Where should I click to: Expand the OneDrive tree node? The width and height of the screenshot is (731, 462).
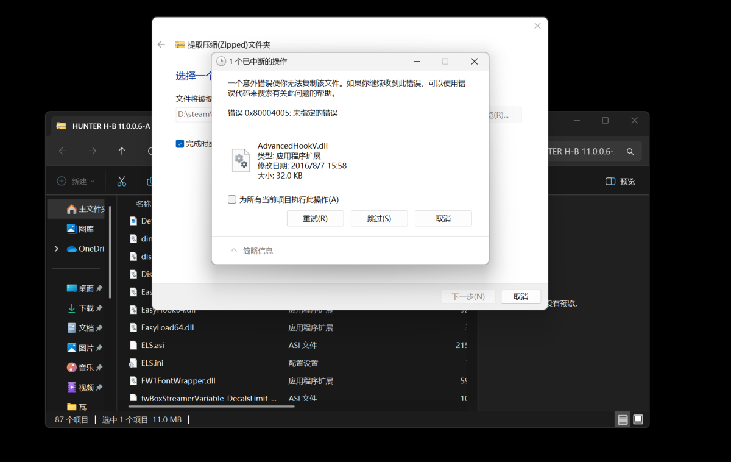[57, 249]
